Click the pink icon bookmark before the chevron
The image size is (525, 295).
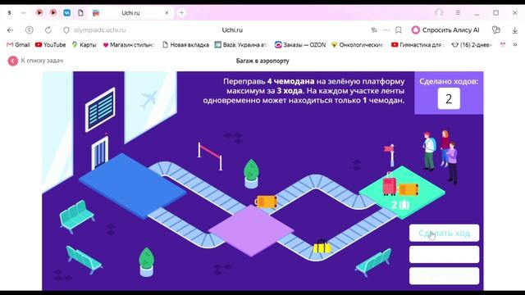[503, 44]
